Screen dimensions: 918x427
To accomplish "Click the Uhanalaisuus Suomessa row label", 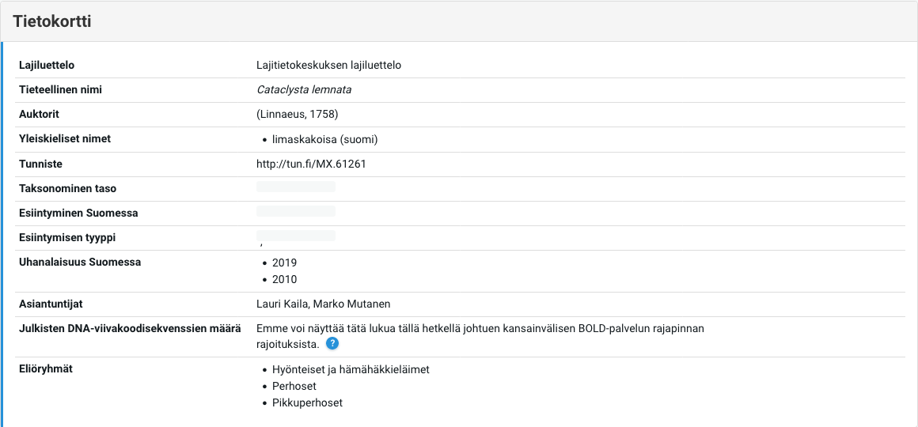I will click(x=80, y=263).
